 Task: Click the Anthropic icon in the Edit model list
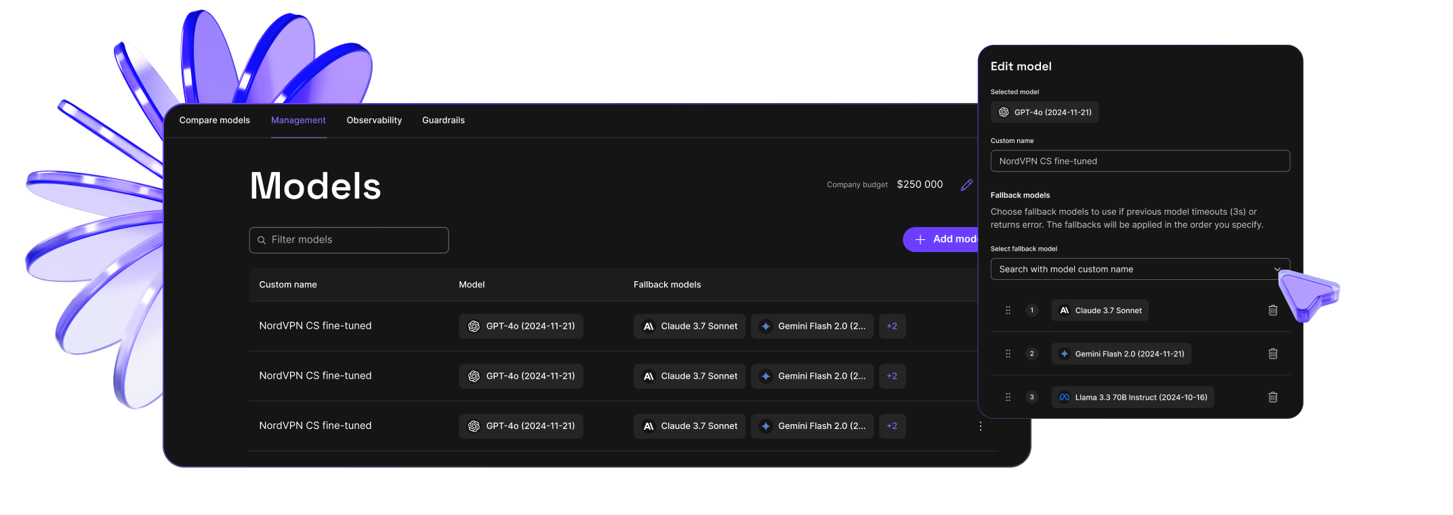[1064, 310]
